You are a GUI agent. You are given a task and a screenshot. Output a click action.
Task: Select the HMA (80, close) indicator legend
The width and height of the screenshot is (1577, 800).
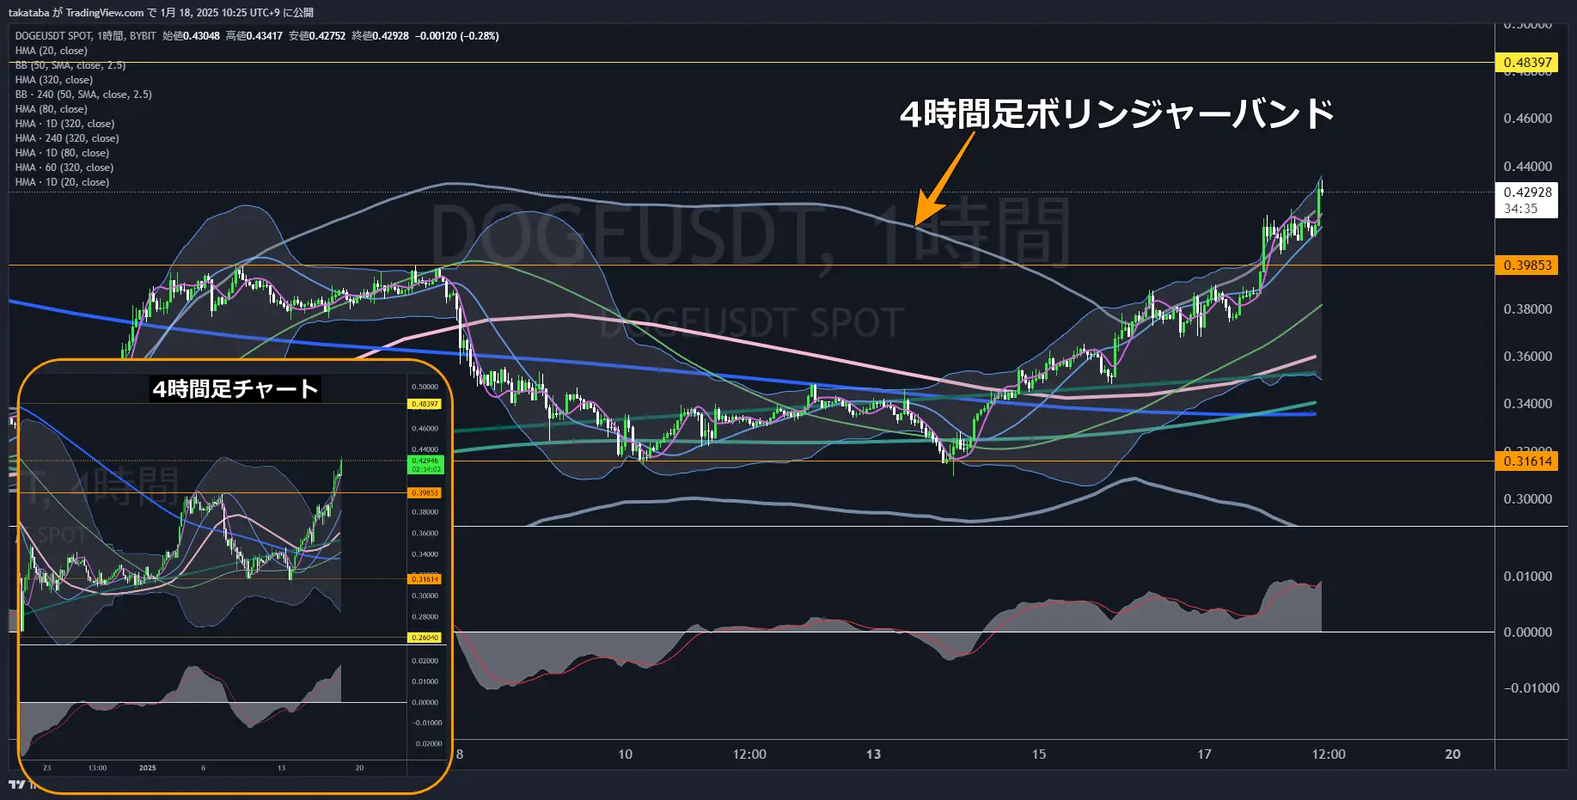point(52,109)
